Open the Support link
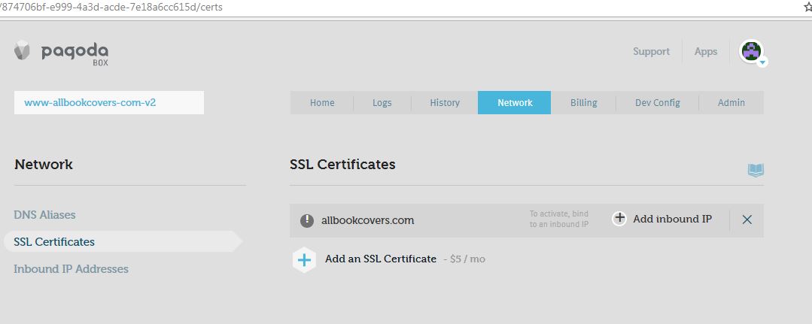 tap(651, 51)
